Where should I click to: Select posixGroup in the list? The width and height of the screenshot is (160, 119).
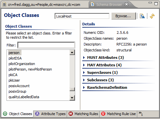[17, 91]
